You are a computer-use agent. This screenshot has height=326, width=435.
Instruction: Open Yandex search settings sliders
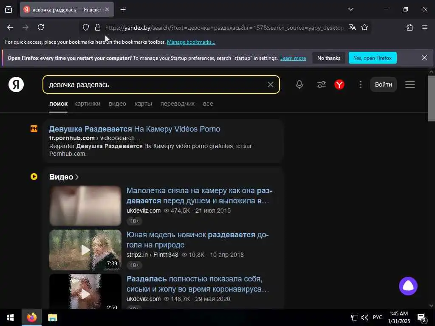tap(322, 84)
